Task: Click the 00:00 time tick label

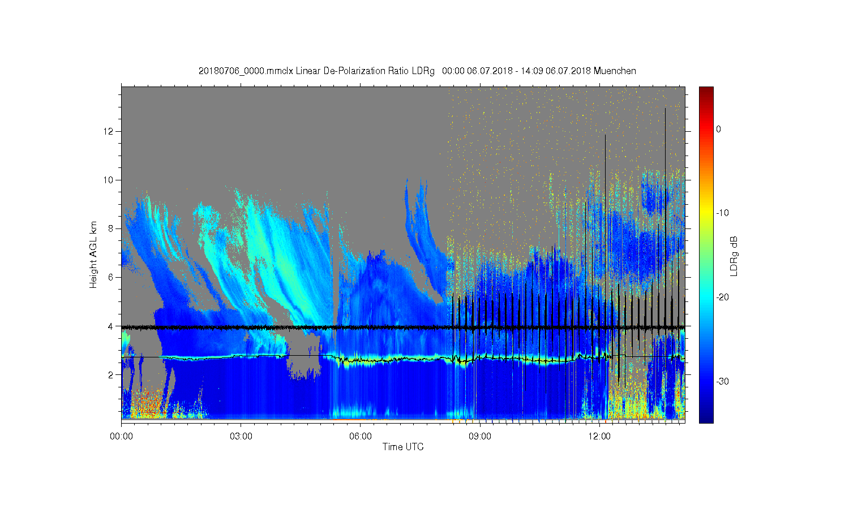Action: 121,436
